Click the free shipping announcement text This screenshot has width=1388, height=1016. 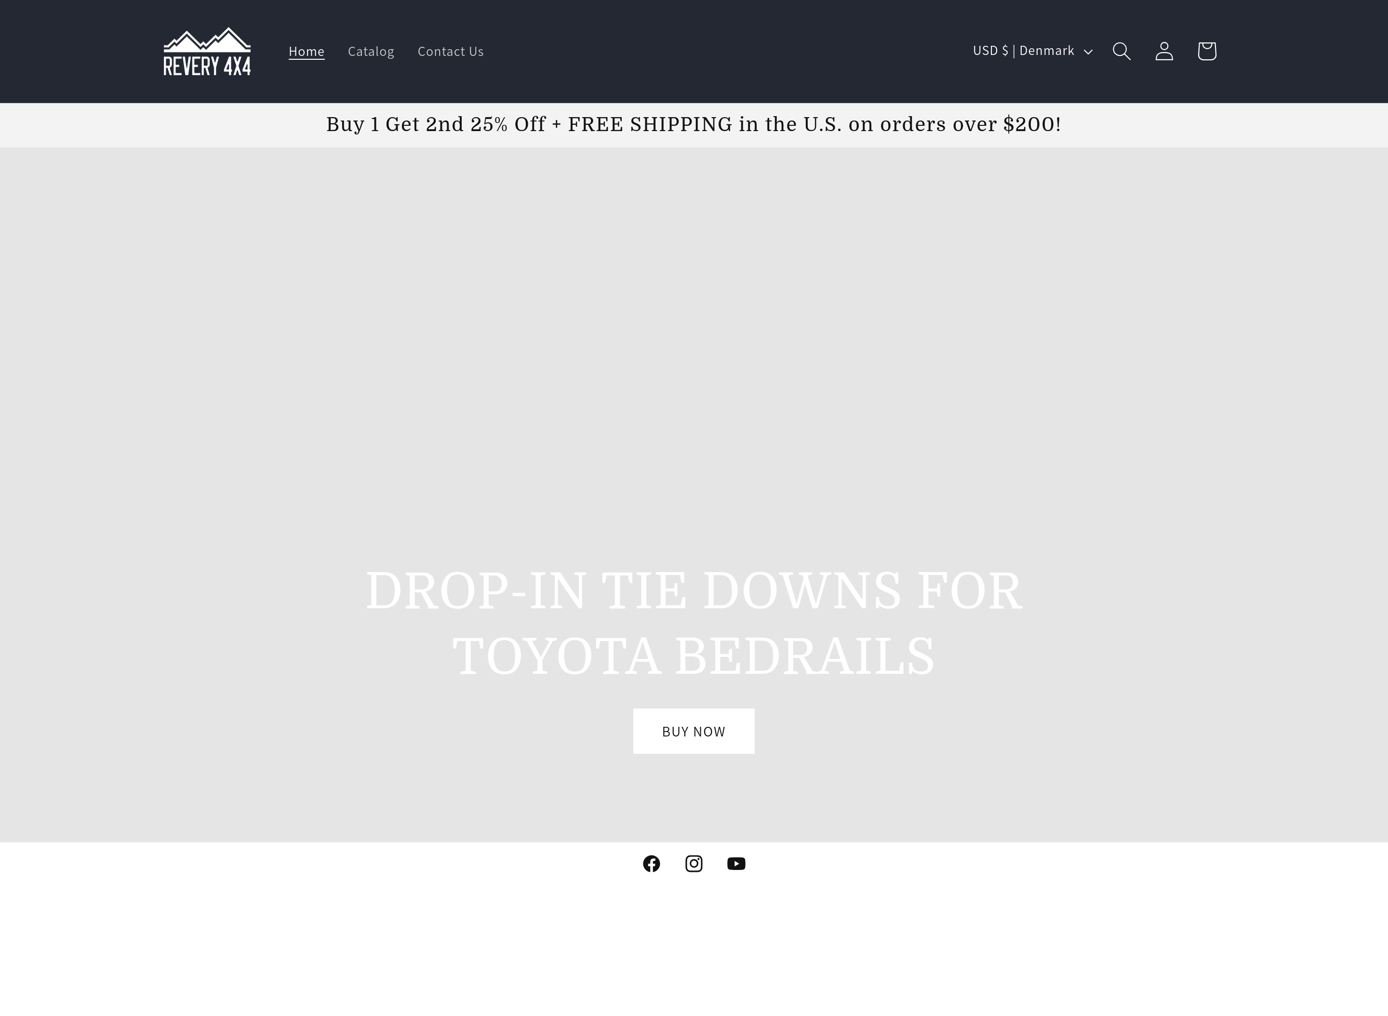coord(694,124)
